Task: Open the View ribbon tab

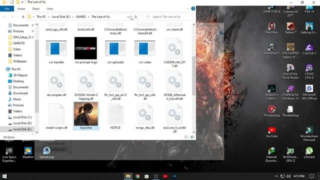Action: click(50, 9)
